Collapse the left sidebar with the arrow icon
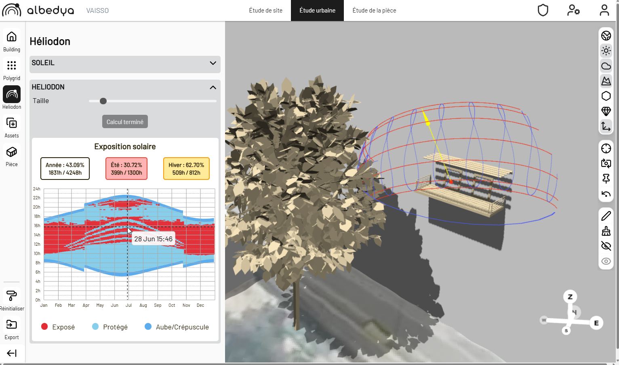The width and height of the screenshot is (619, 365). [12, 353]
